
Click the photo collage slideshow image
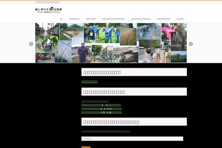111,43
